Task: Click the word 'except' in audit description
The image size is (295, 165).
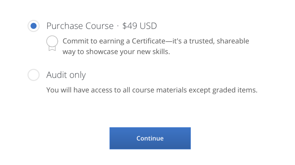Action: (200, 90)
